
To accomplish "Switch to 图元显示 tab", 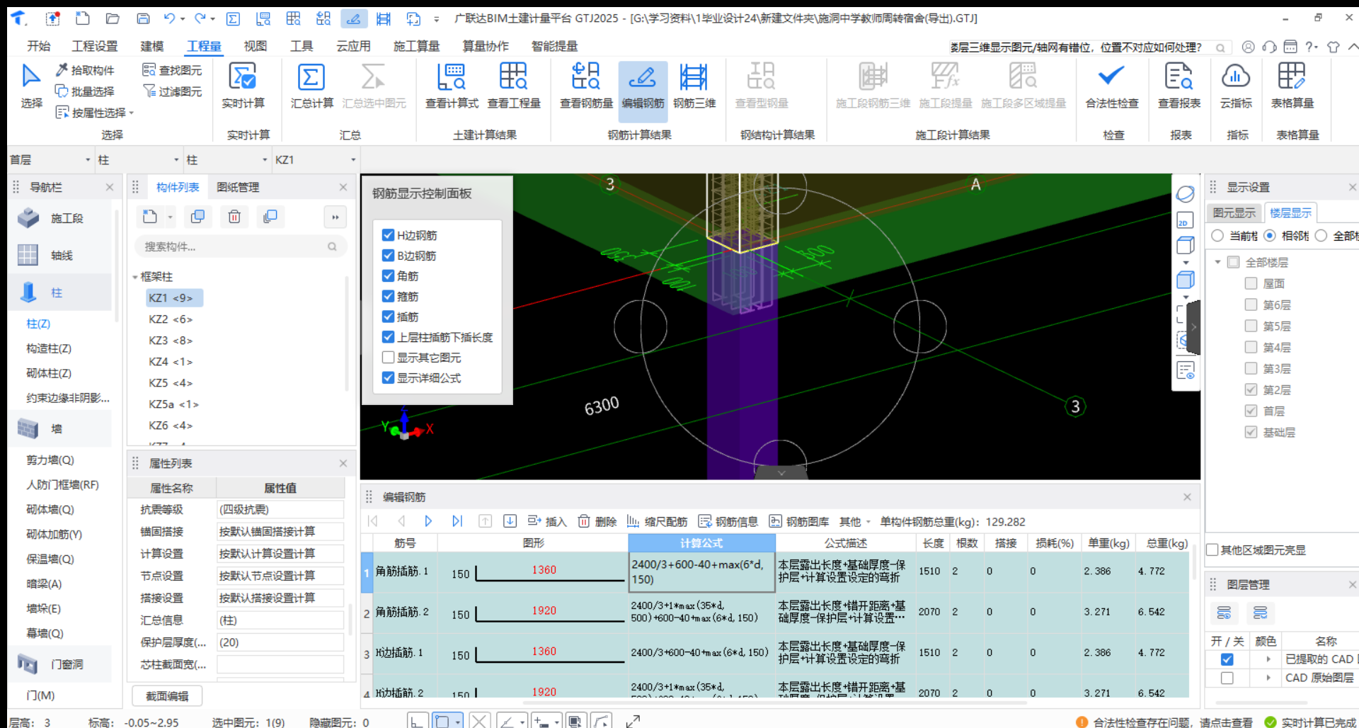I will coord(1234,212).
